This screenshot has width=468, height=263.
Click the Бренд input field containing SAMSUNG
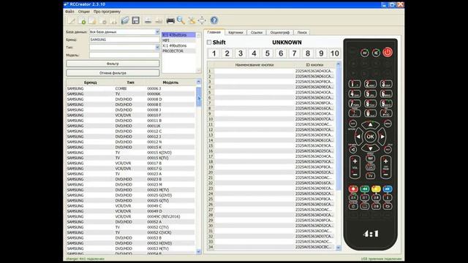tap(124, 39)
